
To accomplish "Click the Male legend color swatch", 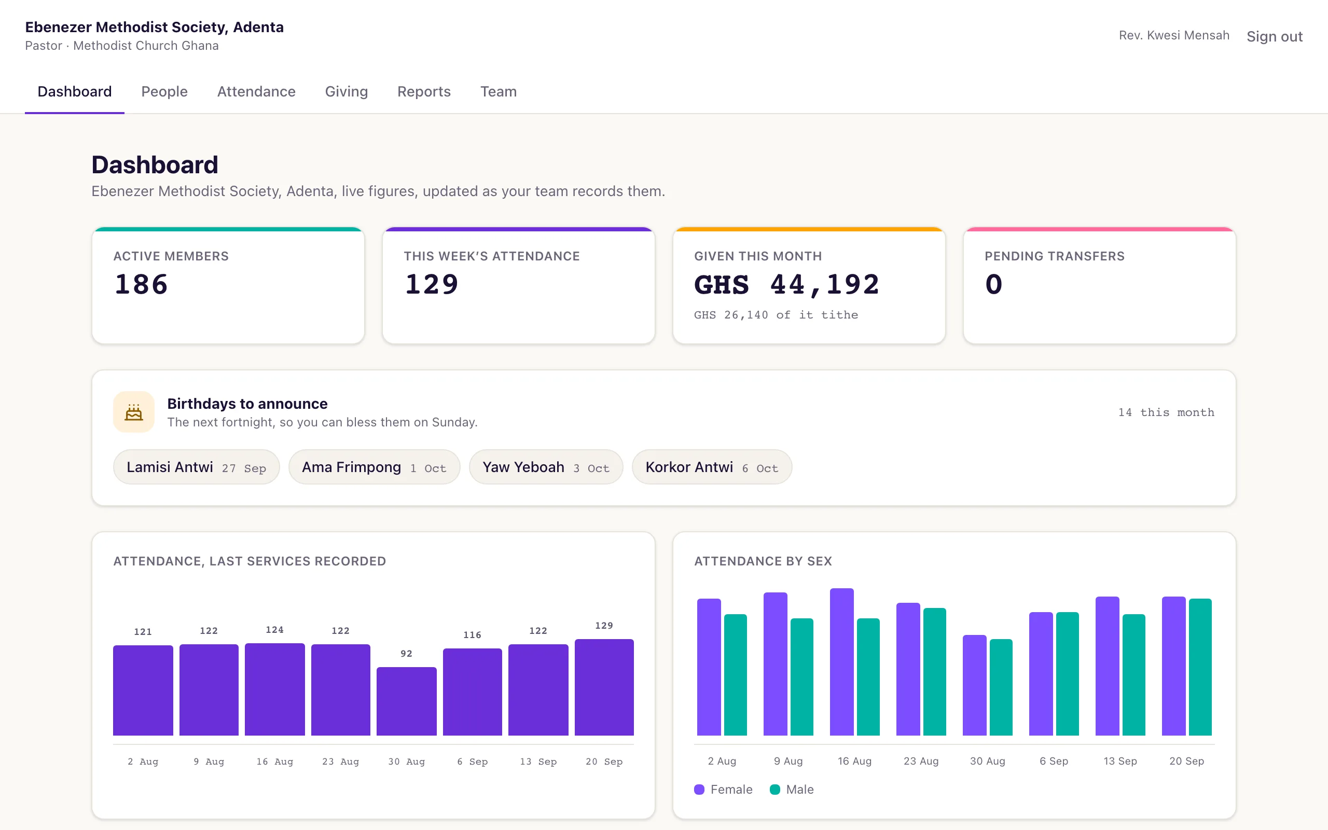I will pyautogui.click(x=775, y=790).
